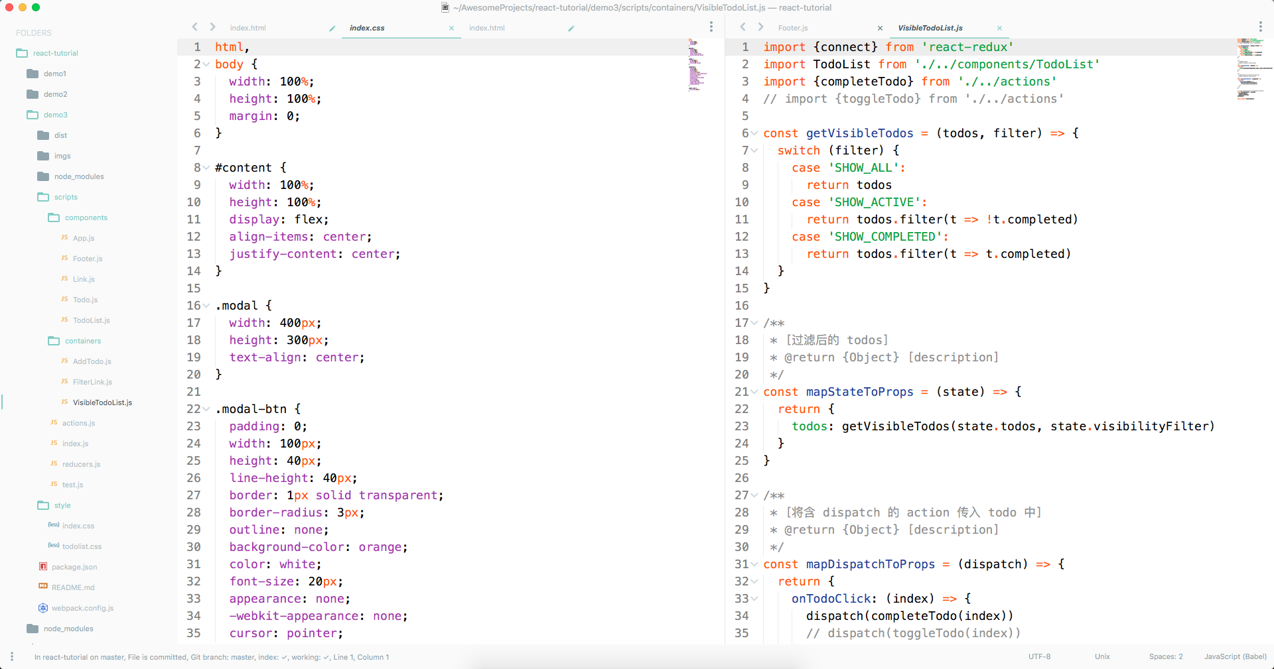Change syntax via JavaScript (Babel) label
Screen dimensions: 1274x669
click(1235, 656)
